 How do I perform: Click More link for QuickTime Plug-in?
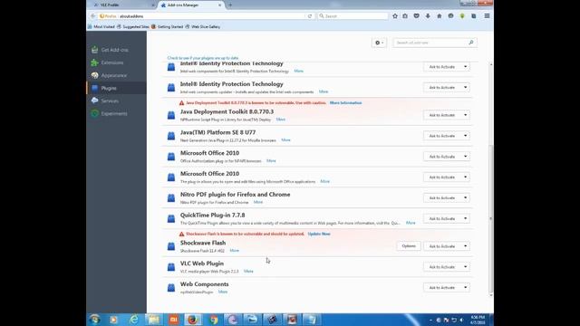tap(411, 223)
